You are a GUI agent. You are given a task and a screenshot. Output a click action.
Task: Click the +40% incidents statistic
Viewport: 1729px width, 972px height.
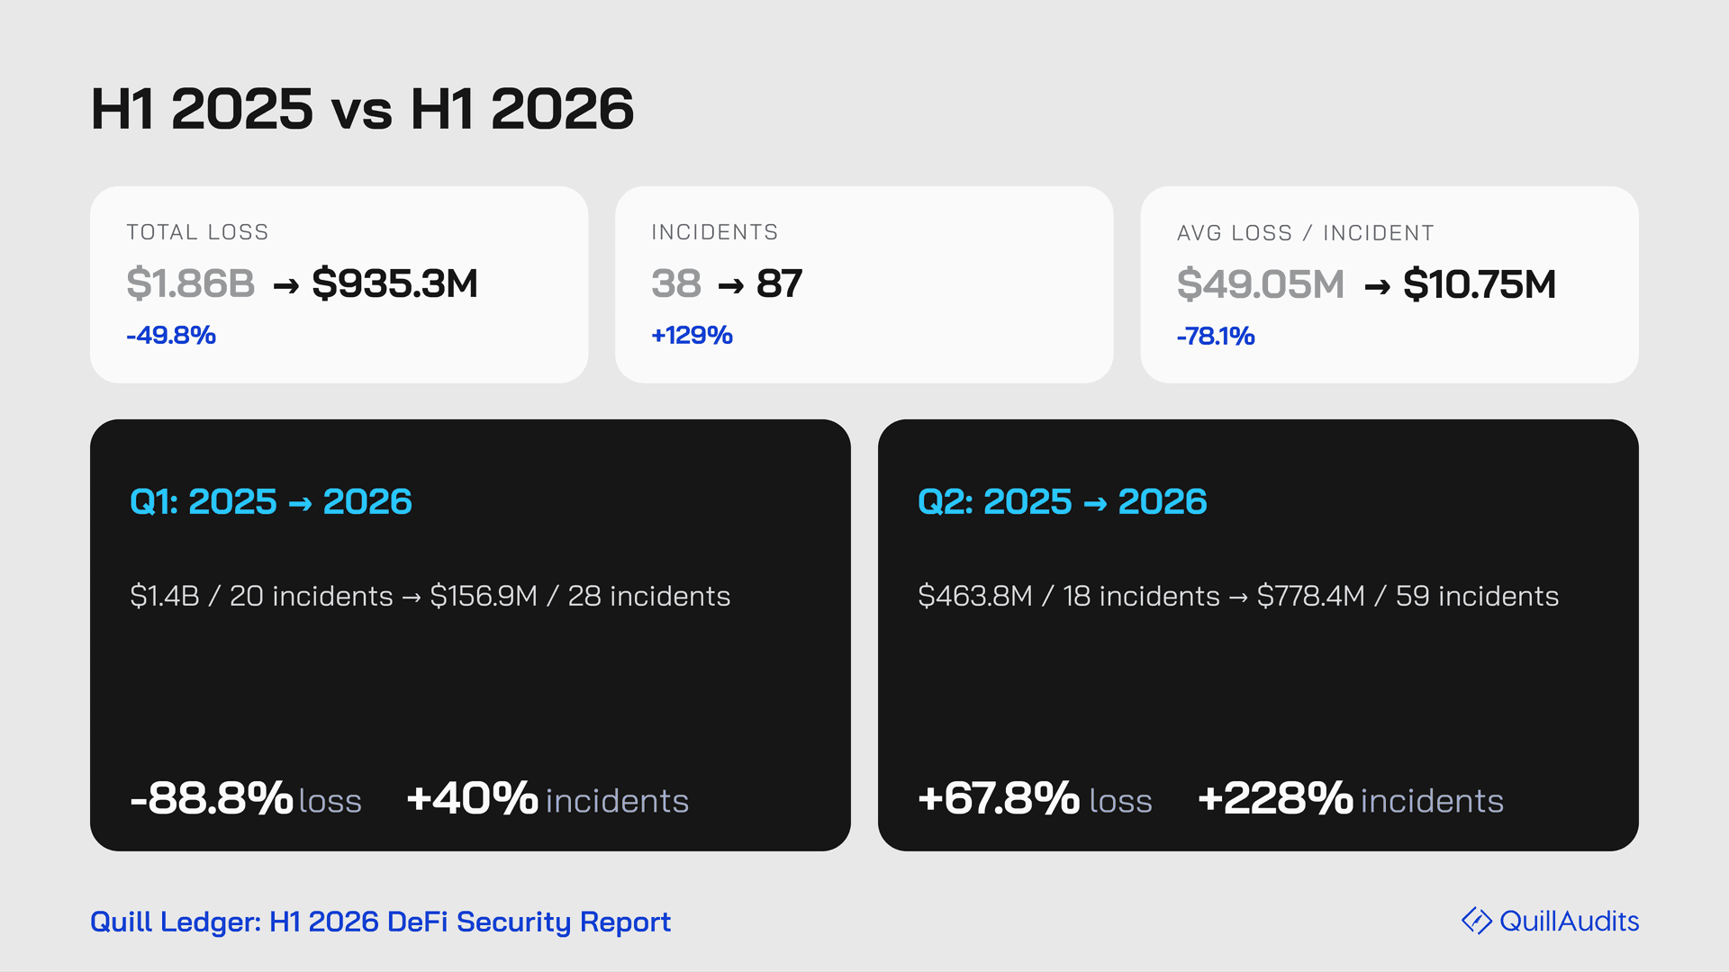coord(548,798)
